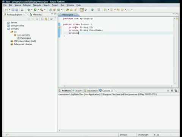Select the Referenced Libraries node

click(22, 44)
